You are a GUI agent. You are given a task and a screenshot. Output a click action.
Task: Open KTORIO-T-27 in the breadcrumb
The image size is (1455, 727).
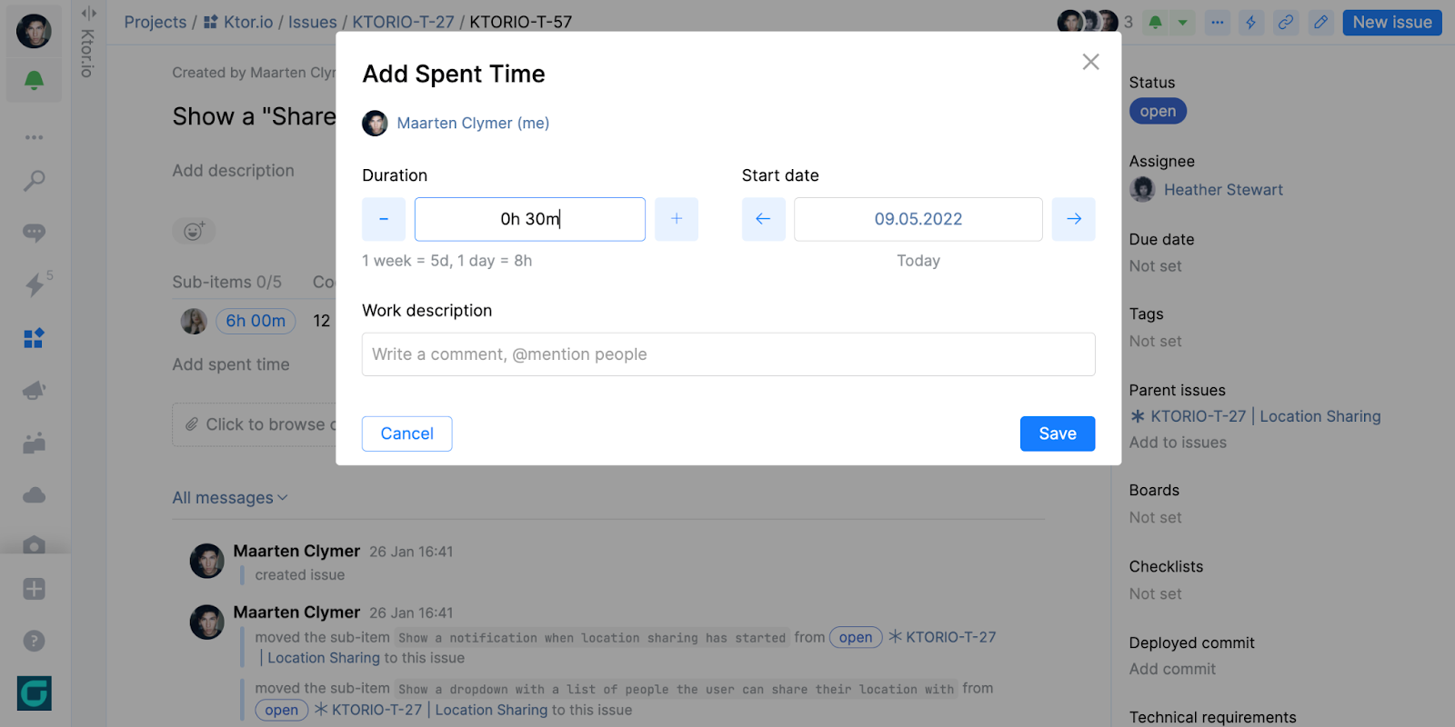(x=403, y=22)
